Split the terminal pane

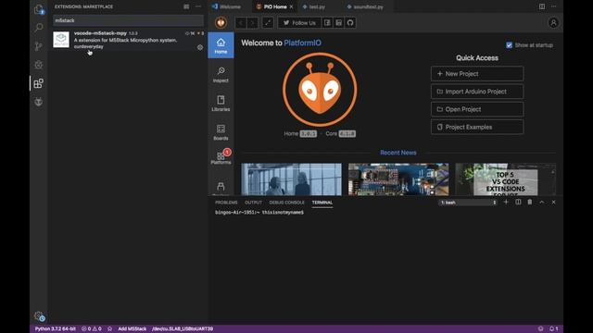click(x=518, y=202)
